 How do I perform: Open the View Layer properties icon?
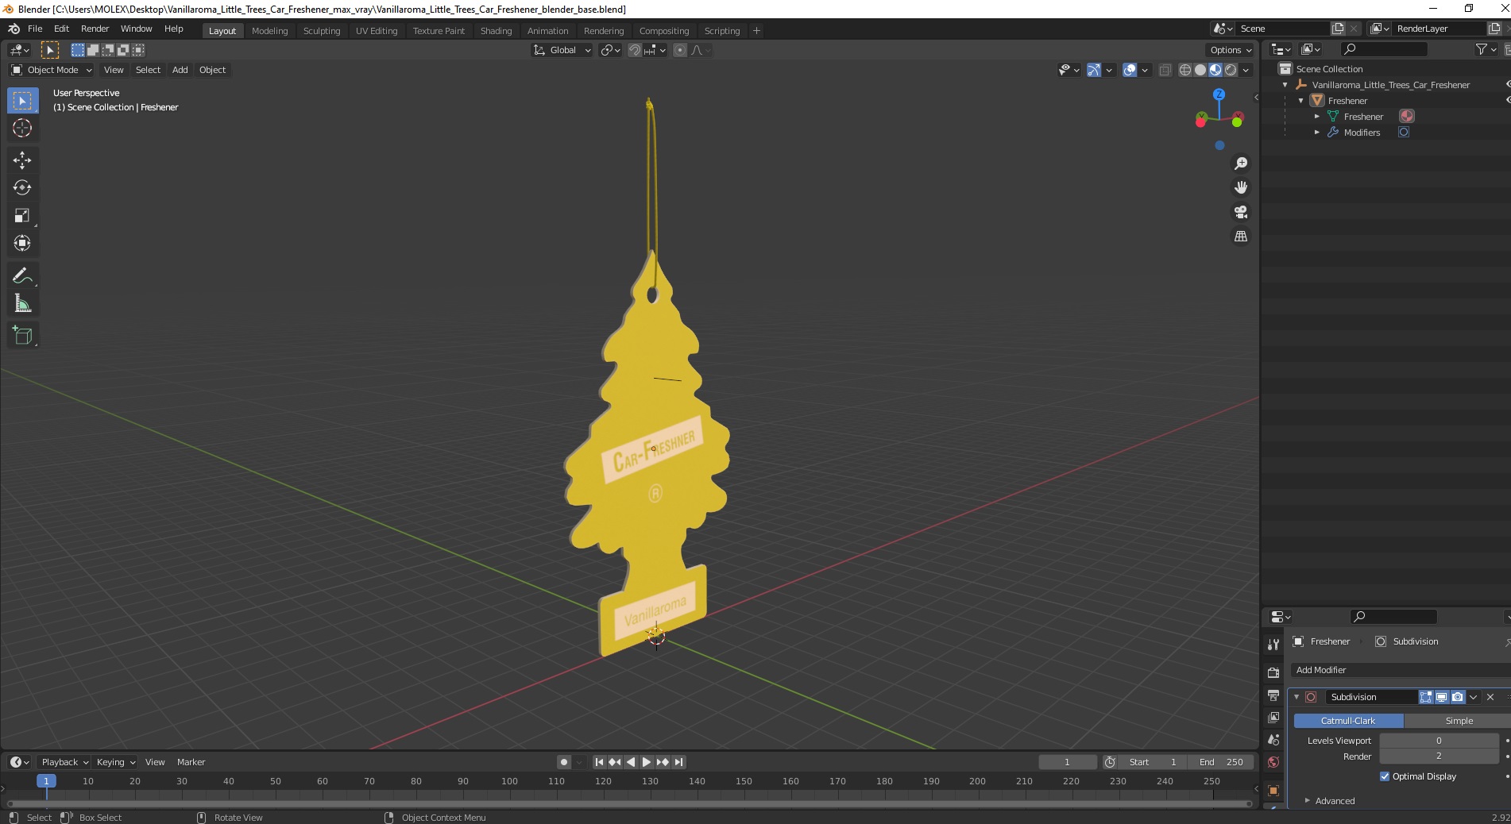(x=1273, y=718)
